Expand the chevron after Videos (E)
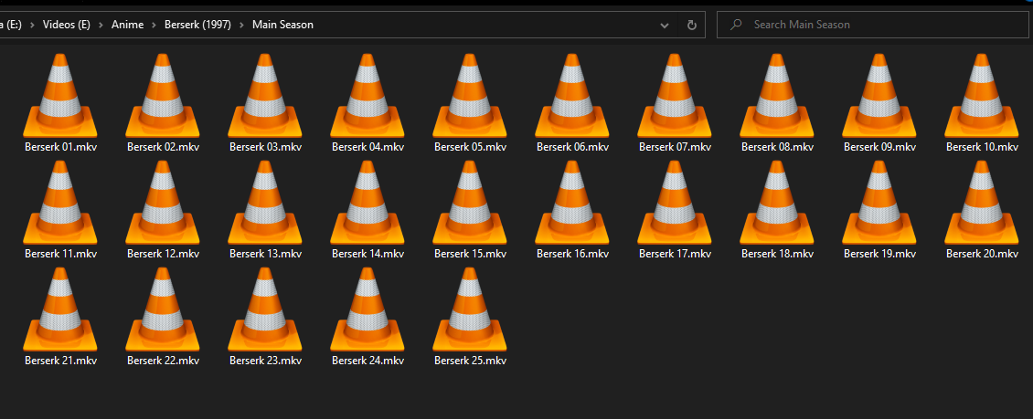Screen dimensions: 1033x419 coord(101,25)
